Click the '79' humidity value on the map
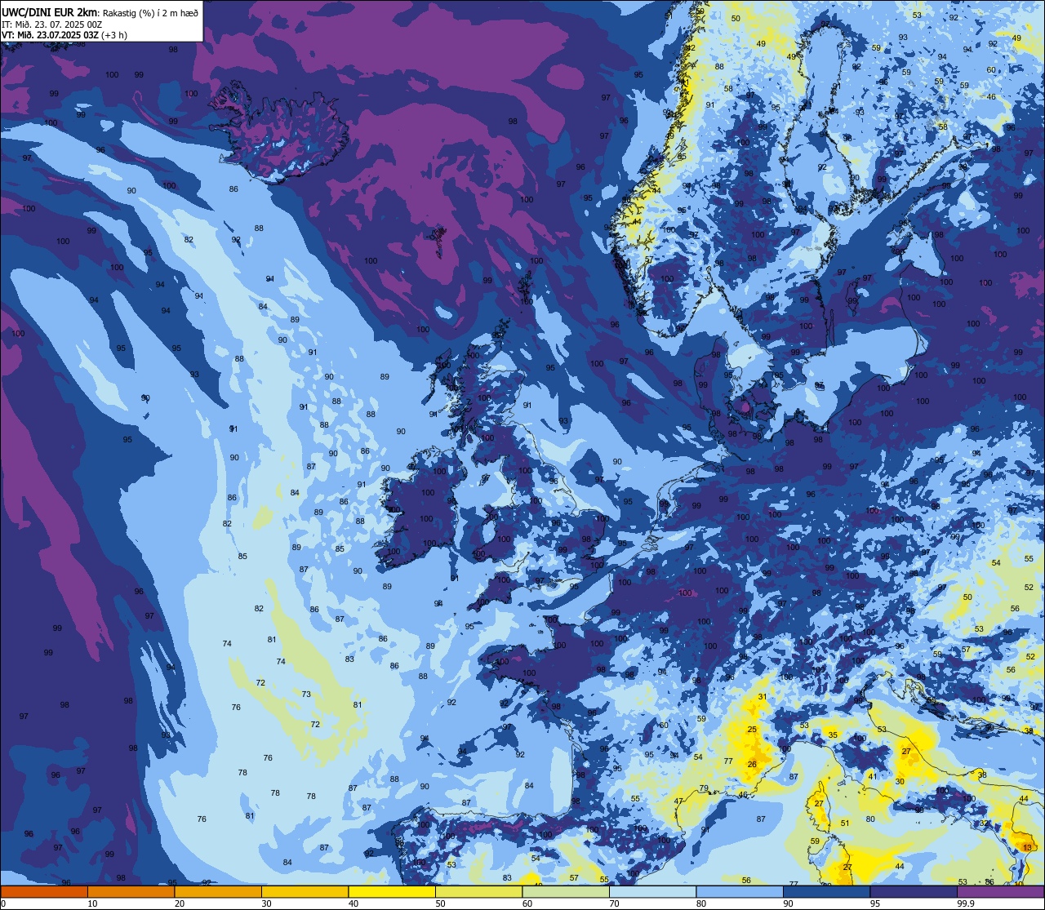The image size is (1045, 910). click(x=704, y=788)
